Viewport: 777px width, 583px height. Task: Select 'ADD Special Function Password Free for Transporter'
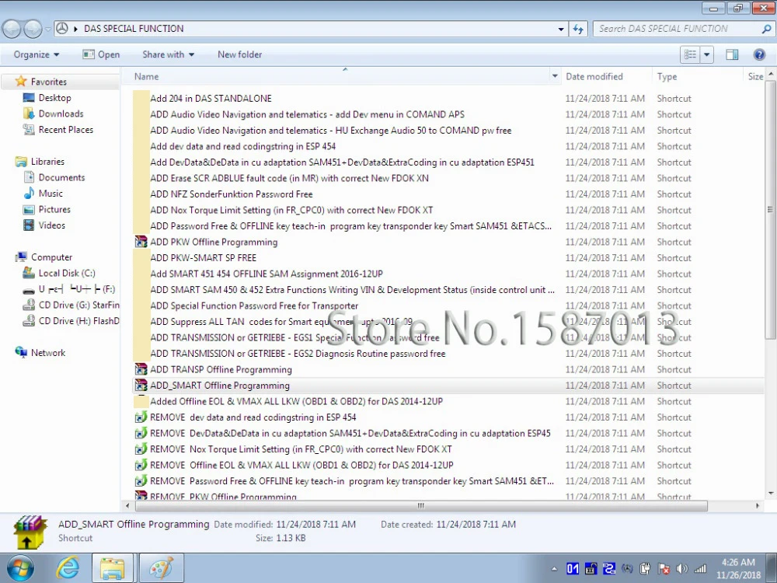coord(254,305)
